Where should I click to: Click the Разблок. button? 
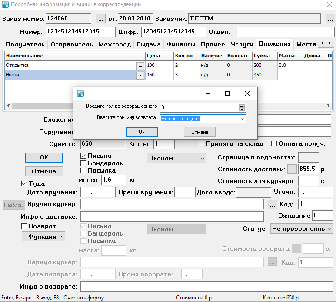(x=14, y=205)
